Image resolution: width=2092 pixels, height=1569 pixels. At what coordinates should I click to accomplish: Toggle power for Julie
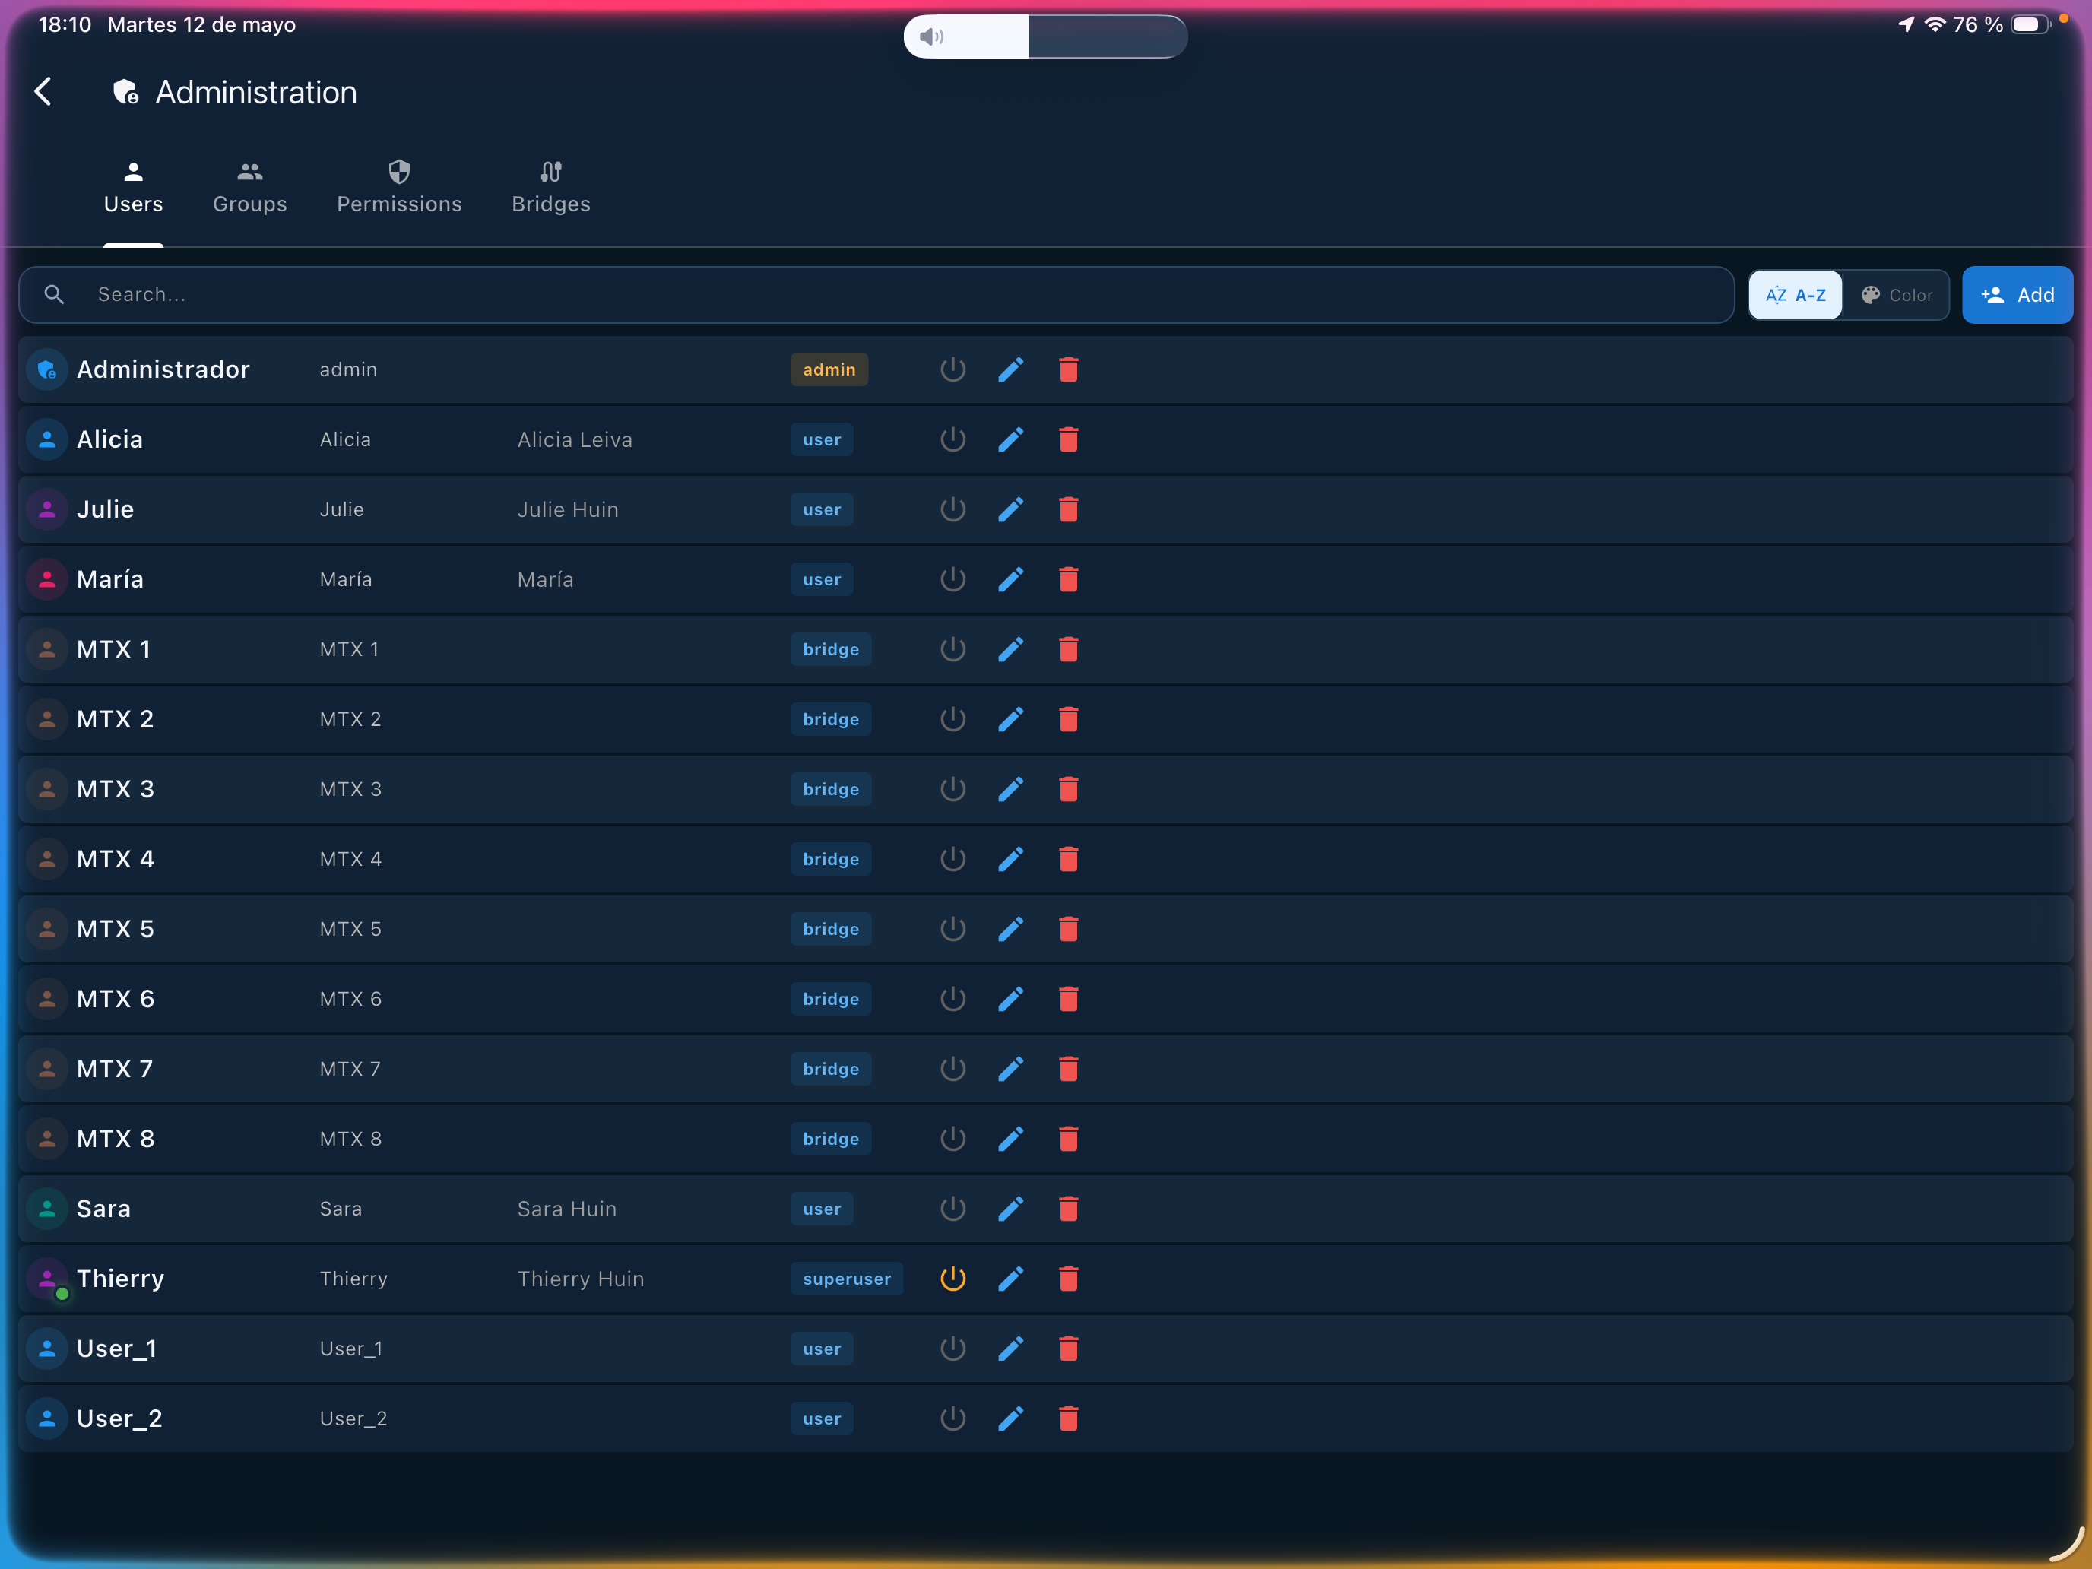pyautogui.click(x=952, y=510)
